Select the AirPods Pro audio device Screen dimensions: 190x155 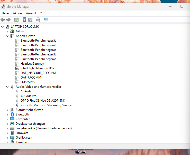29,96
